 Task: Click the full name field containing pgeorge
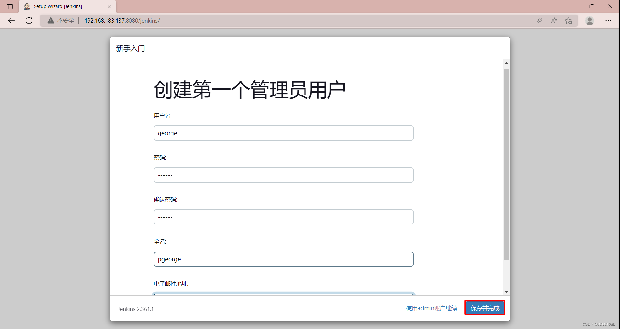284,259
